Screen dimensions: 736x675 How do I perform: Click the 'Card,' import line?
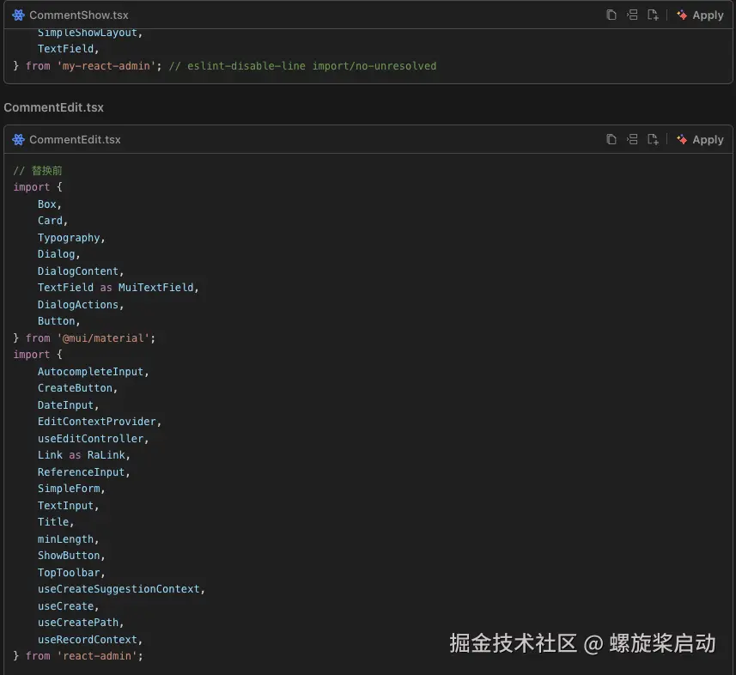click(x=52, y=221)
